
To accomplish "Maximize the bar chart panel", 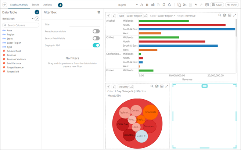I will 235,15.
